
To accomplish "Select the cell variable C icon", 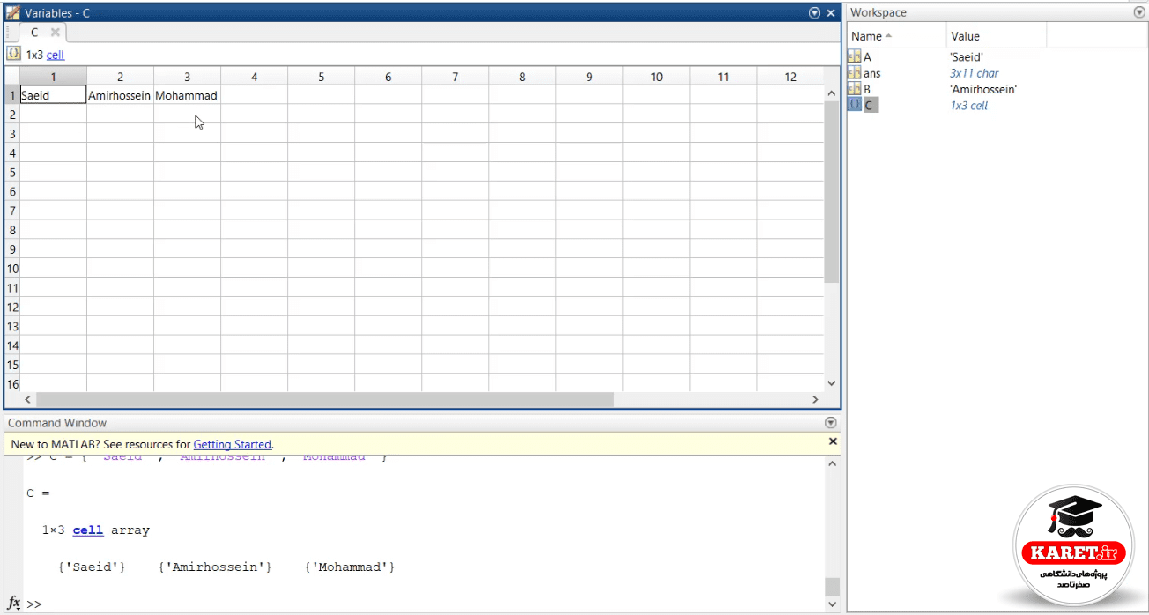I will point(854,105).
